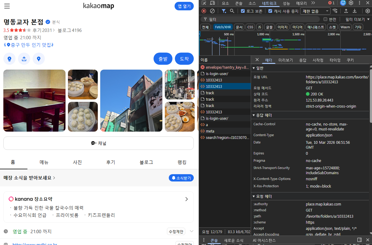Open the 필터 더보기 dropdown
The width and height of the screenshot is (372, 245).
(x=358, y=19)
